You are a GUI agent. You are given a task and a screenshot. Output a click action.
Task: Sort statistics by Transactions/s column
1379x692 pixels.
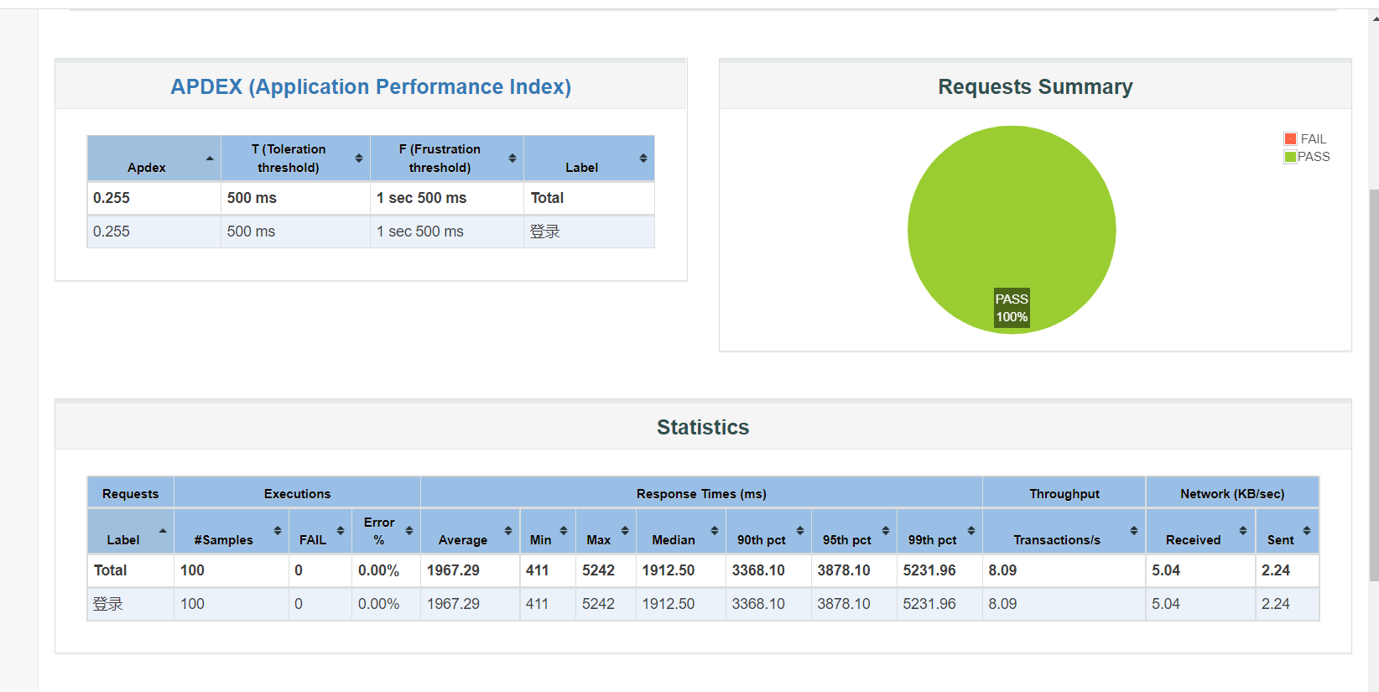pos(1064,531)
